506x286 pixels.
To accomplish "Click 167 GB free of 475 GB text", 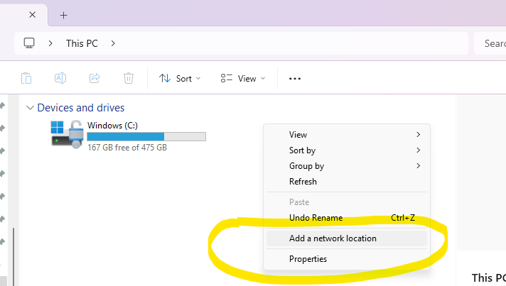I will coord(127,148).
